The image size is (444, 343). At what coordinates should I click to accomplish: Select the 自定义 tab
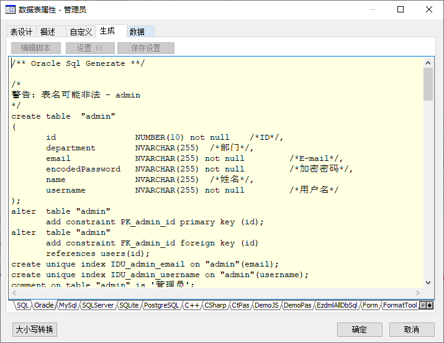[81, 32]
